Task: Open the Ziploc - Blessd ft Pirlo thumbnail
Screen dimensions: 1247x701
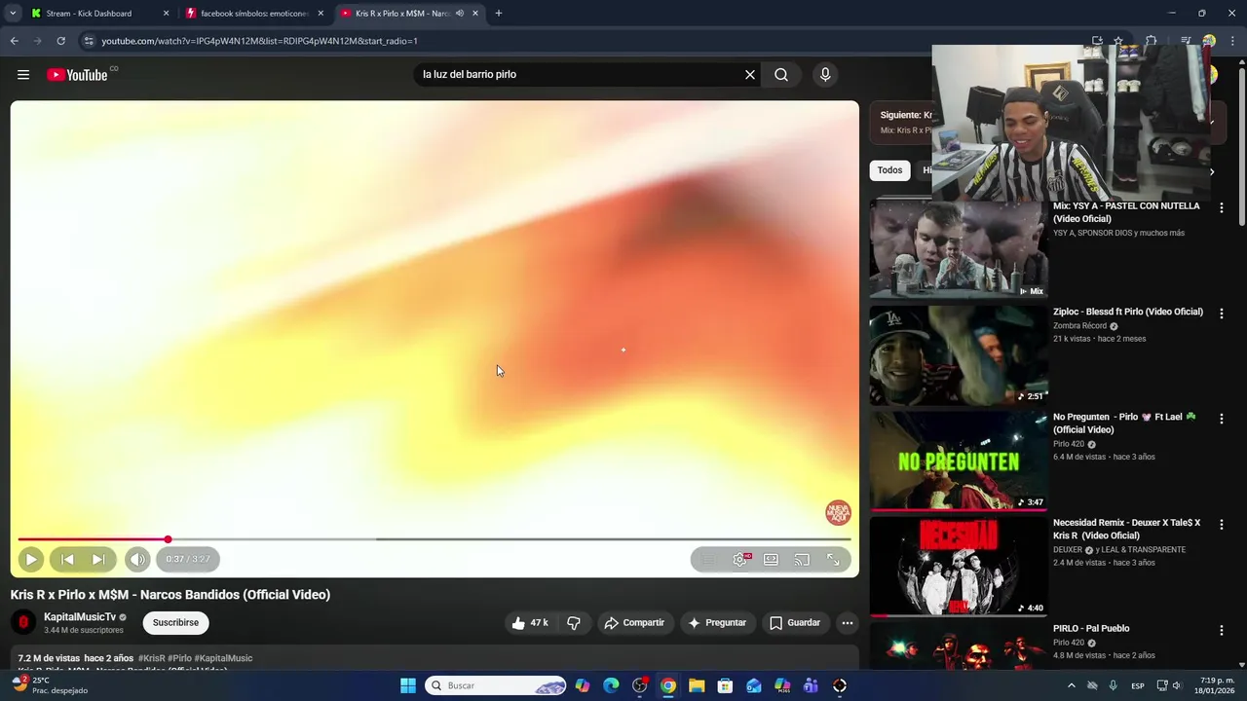Action: (959, 355)
